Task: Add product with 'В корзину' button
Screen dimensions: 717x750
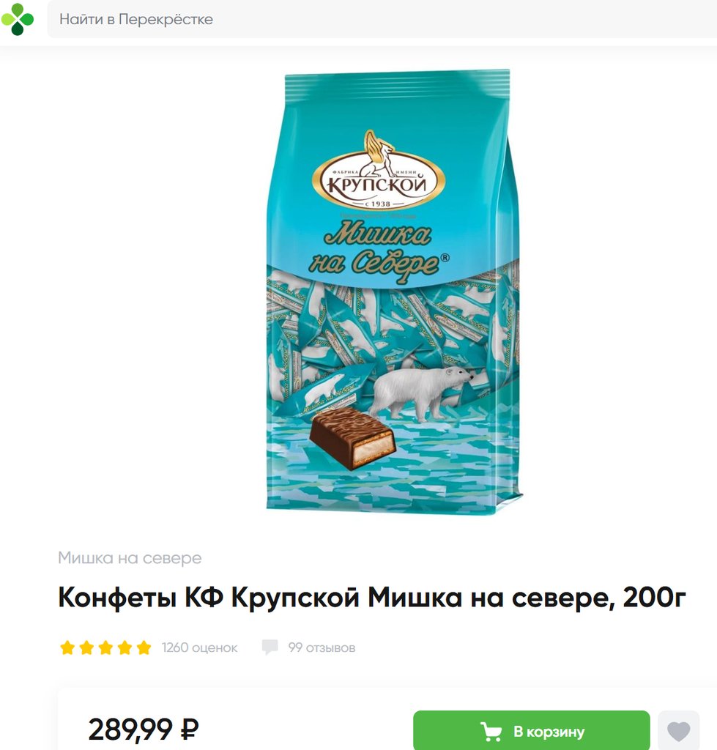Action: click(532, 730)
